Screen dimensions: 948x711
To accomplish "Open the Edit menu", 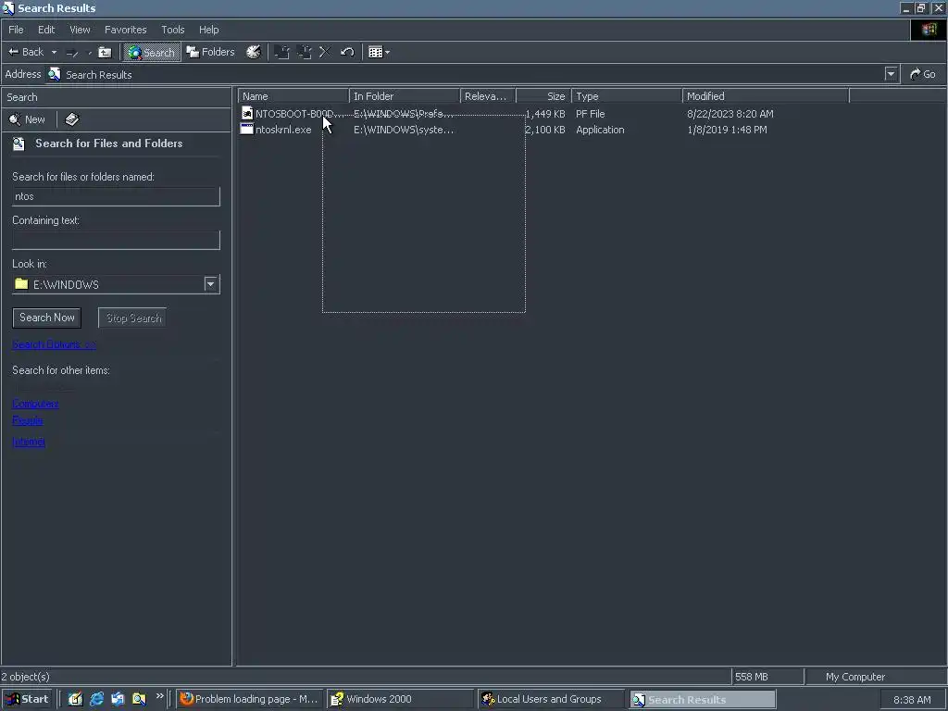I will [x=46, y=30].
